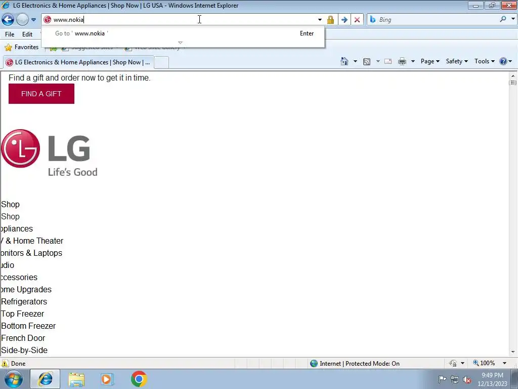This screenshot has width=518, height=389.
Task: Launch Windows Media Player from taskbar
Action: [x=107, y=379]
